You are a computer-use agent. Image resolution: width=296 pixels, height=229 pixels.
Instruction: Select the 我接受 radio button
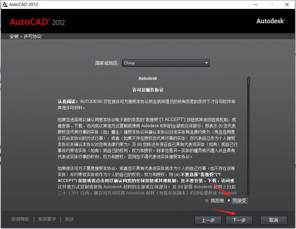pos(229,201)
